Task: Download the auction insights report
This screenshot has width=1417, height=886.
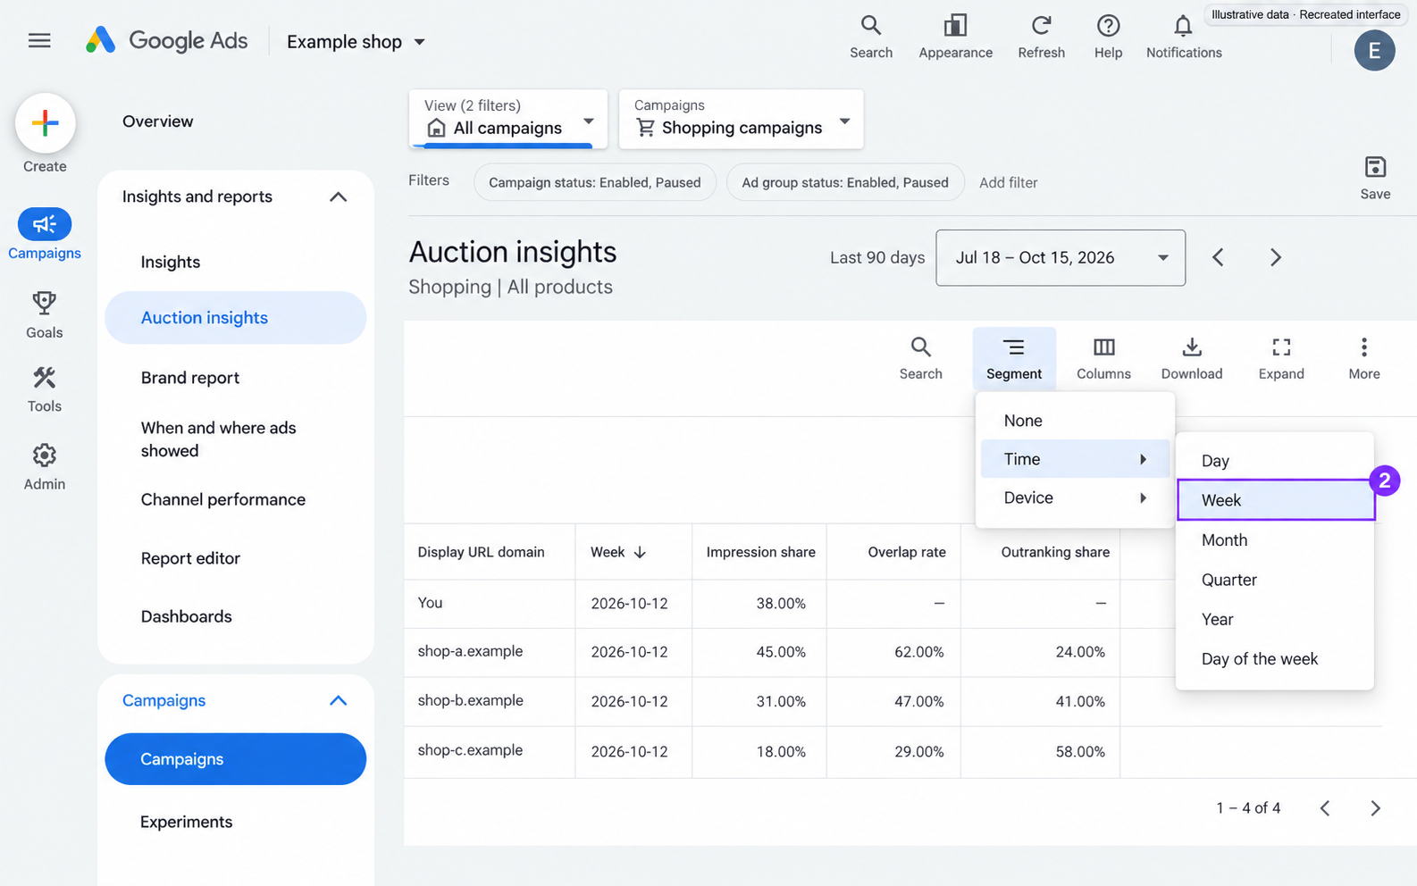Action: coord(1192,358)
